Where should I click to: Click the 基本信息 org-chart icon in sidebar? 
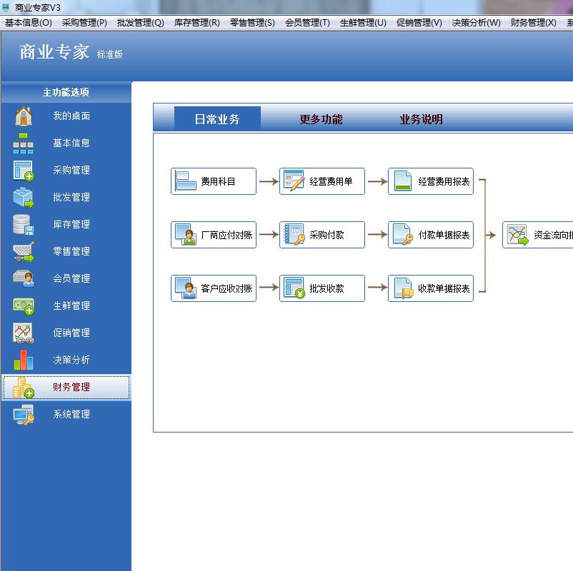point(24,143)
